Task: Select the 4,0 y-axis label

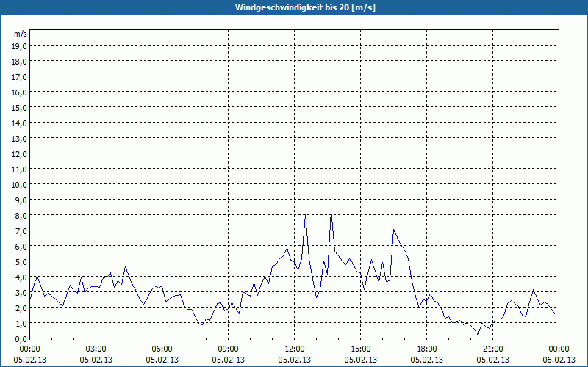Action: point(21,277)
